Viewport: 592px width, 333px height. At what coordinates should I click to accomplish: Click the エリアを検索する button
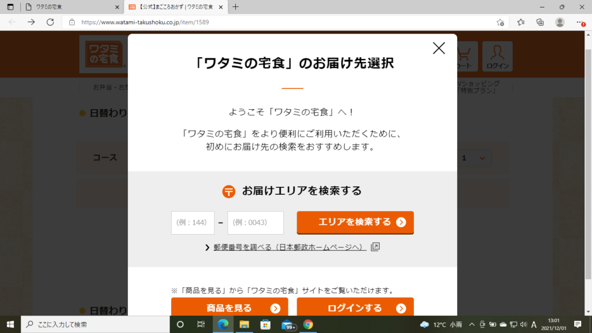[355, 223]
